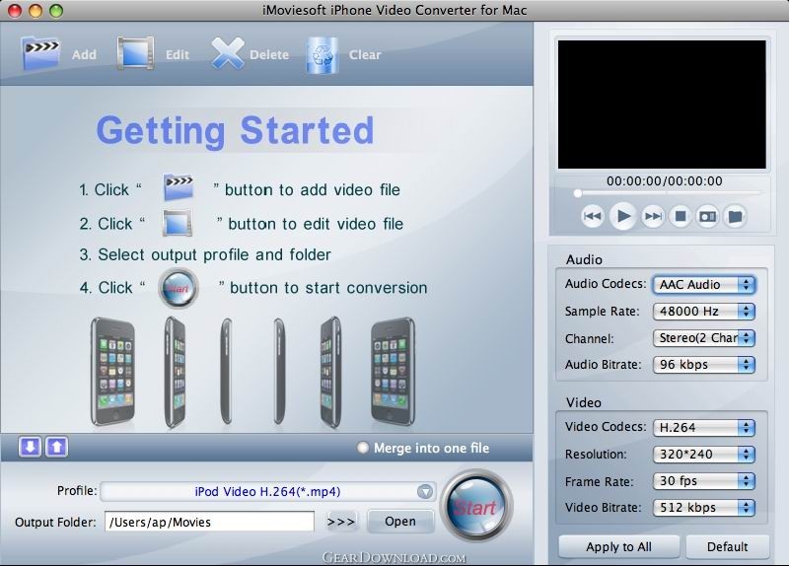Skip to next with the fast-forward button
The height and width of the screenshot is (566, 789).
[x=653, y=216]
